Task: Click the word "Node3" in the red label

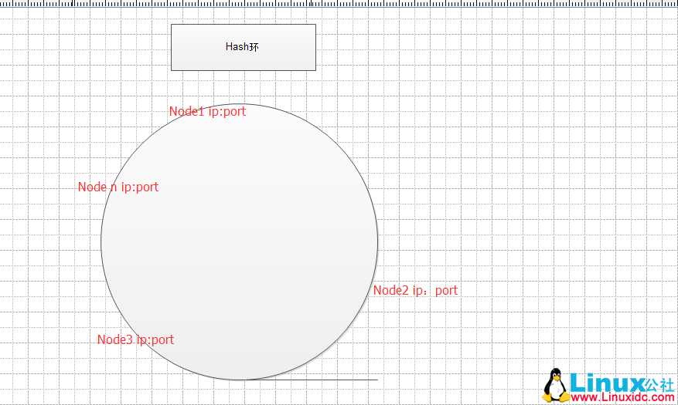Action: click(115, 339)
